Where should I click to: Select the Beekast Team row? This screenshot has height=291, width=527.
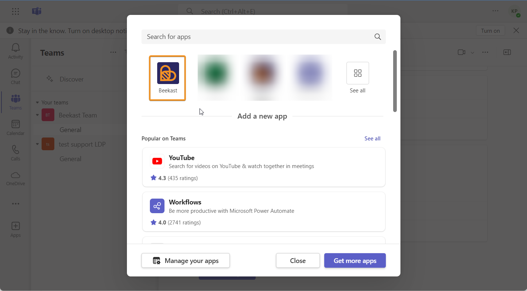tap(80, 115)
